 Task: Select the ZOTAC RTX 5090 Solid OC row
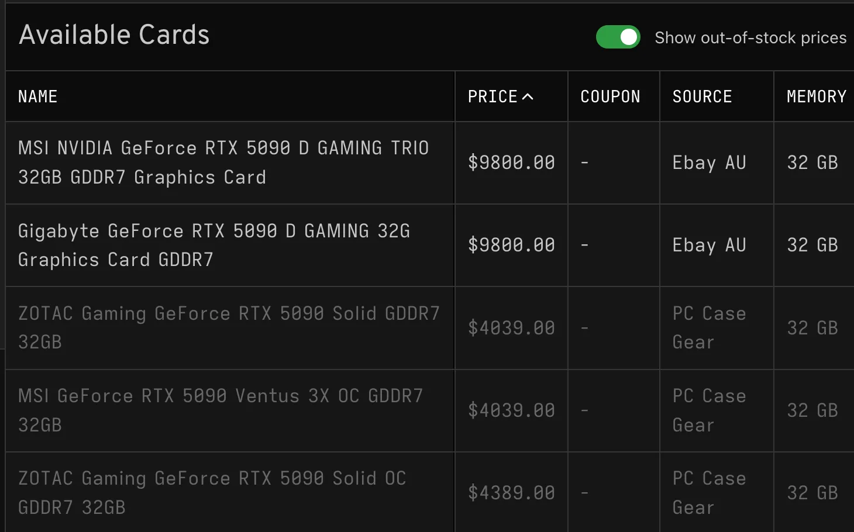(x=212, y=492)
